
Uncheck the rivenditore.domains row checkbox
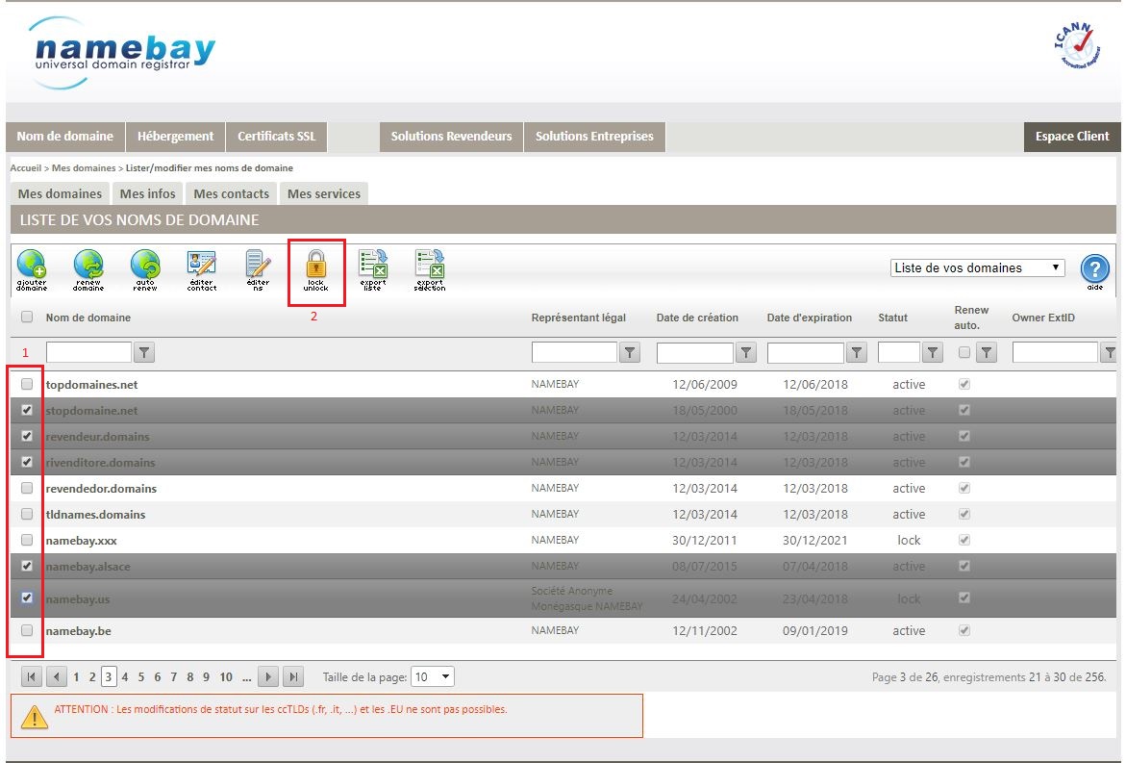[27, 462]
